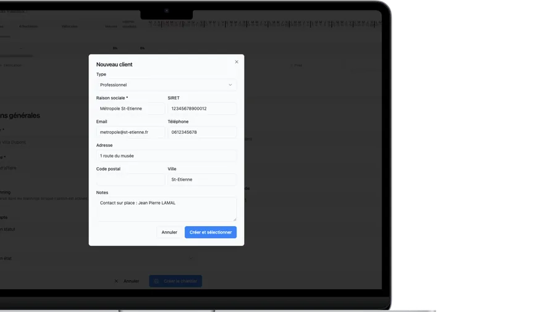Click the Notes text area

166,209
